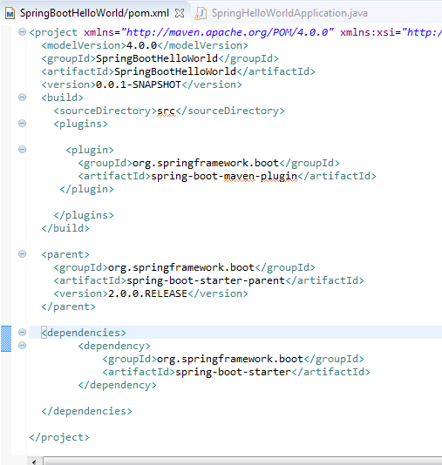
Task: Close the SpringBootHelloWorld/pom.xml tab
Action: pyautogui.click(x=180, y=13)
